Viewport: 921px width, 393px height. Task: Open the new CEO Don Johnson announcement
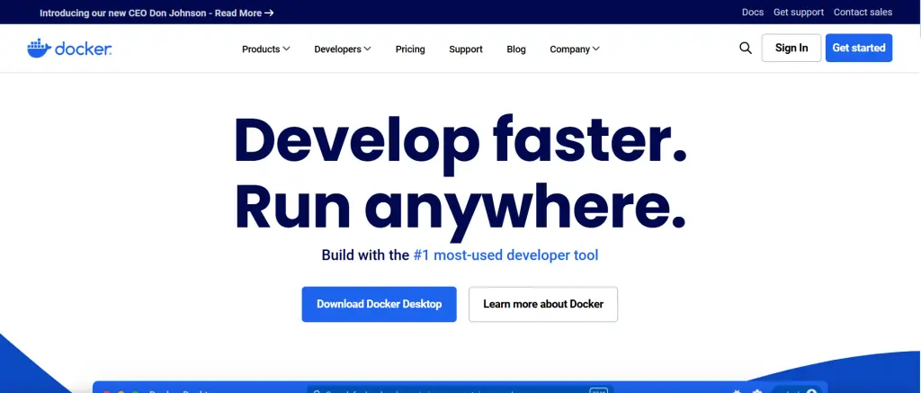point(156,13)
